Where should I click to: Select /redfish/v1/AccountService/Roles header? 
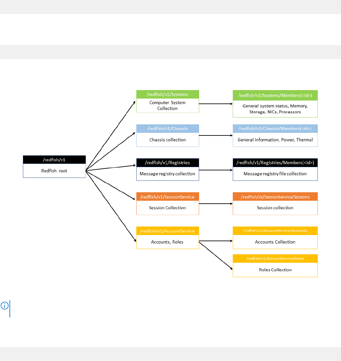point(275,259)
